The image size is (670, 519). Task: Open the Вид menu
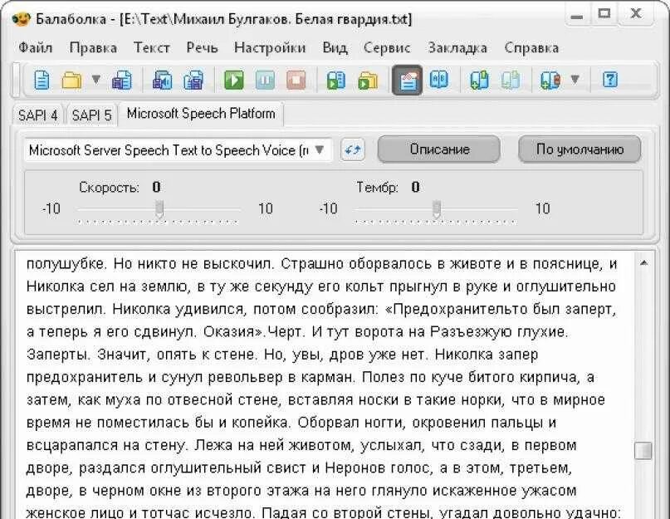(335, 47)
